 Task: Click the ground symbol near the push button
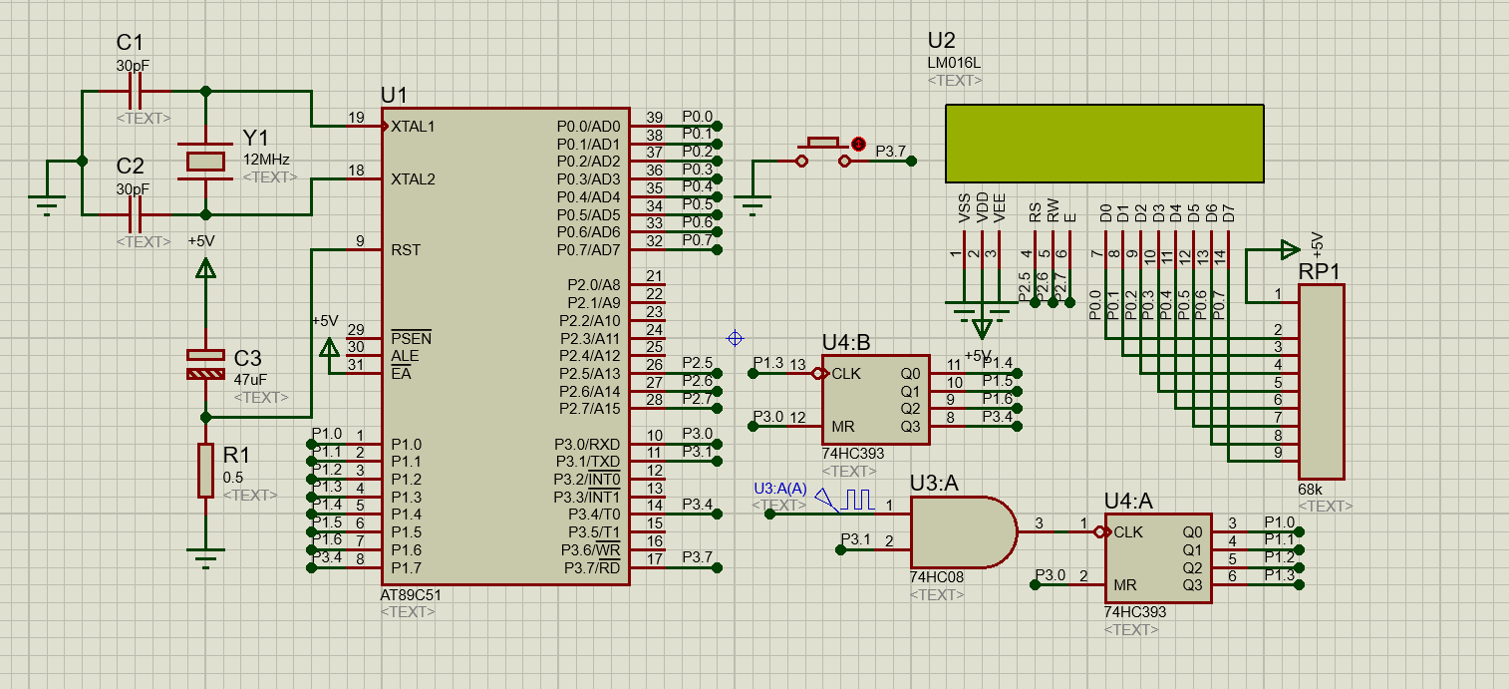tap(754, 205)
